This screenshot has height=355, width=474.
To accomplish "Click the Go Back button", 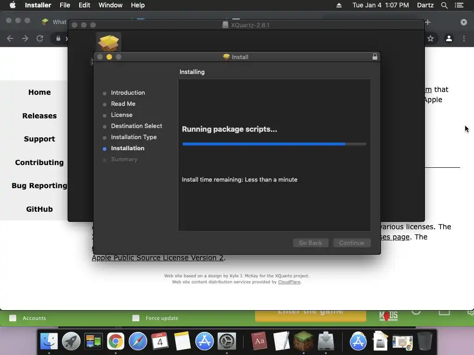I will (311, 243).
